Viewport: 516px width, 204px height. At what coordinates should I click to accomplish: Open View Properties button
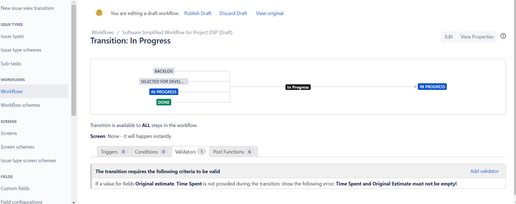click(x=477, y=37)
